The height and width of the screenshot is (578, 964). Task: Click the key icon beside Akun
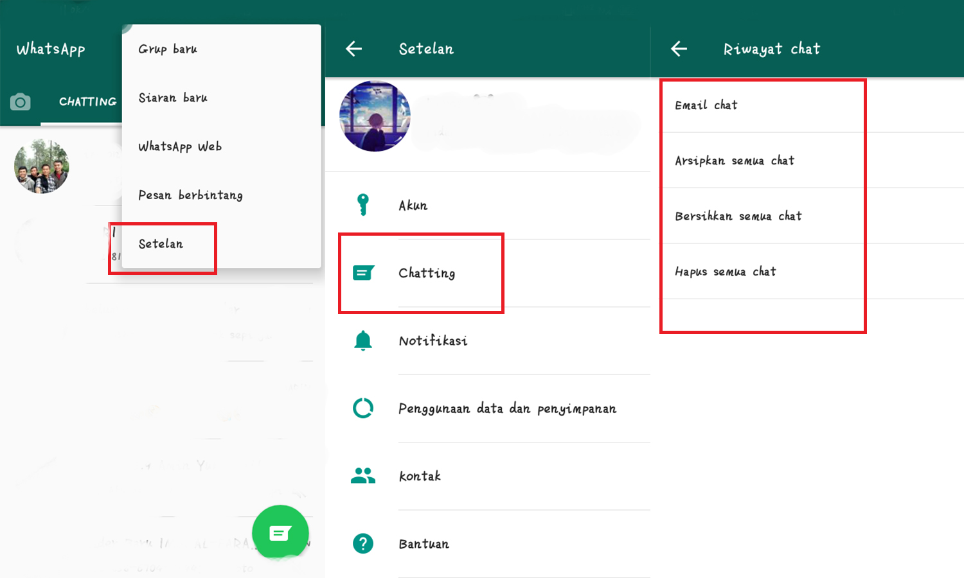click(363, 205)
